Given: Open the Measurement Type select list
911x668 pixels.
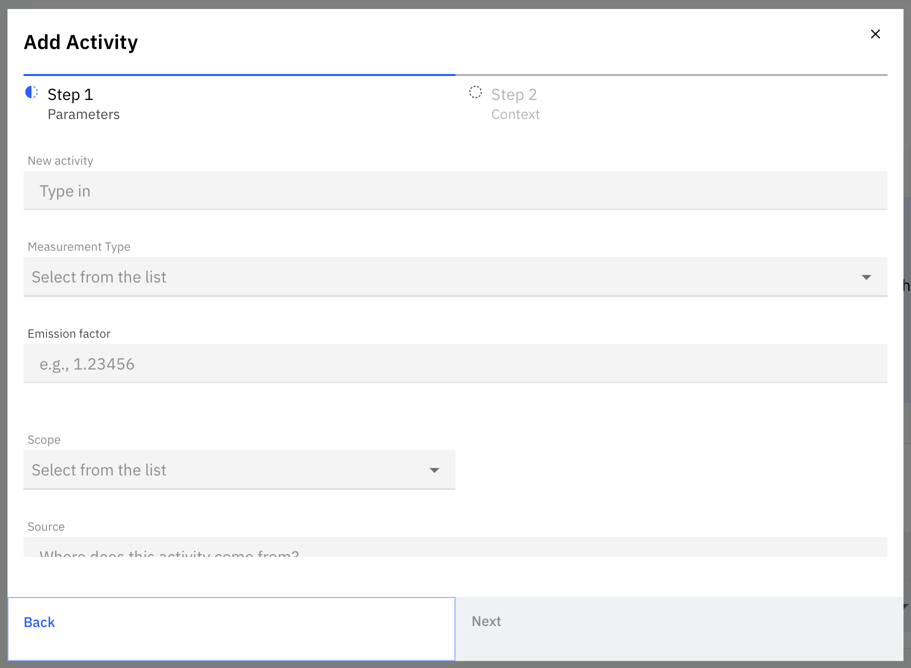Looking at the screenshot, I should 455,277.
